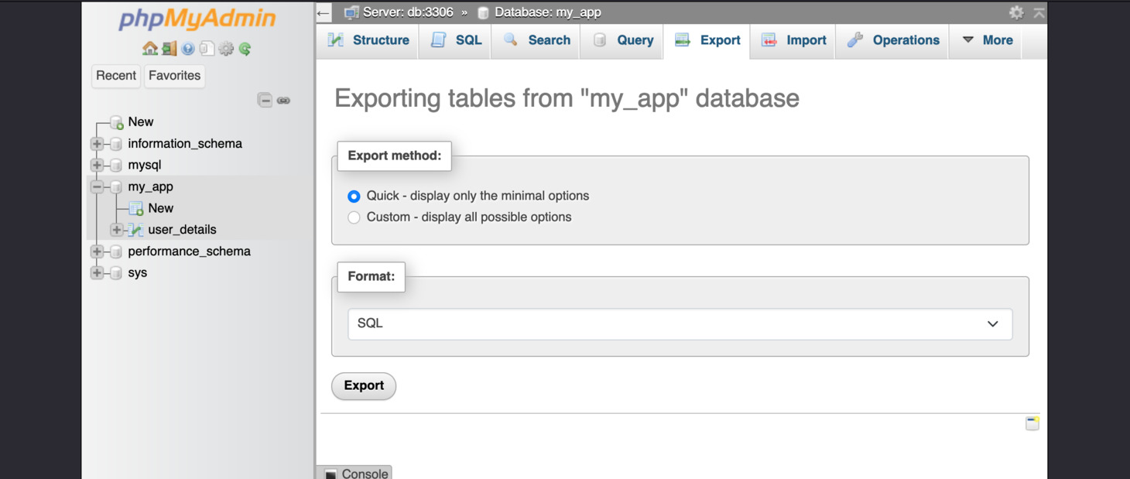The width and height of the screenshot is (1130, 479).
Task: Open phpMyAdmin documentation help icon
Action: click(188, 49)
